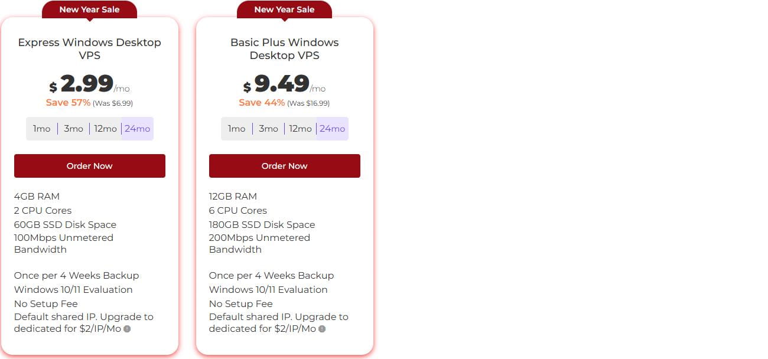Click Save 44% discount text
This screenshot has height=359, width=768.
click(x=262, y=103)
